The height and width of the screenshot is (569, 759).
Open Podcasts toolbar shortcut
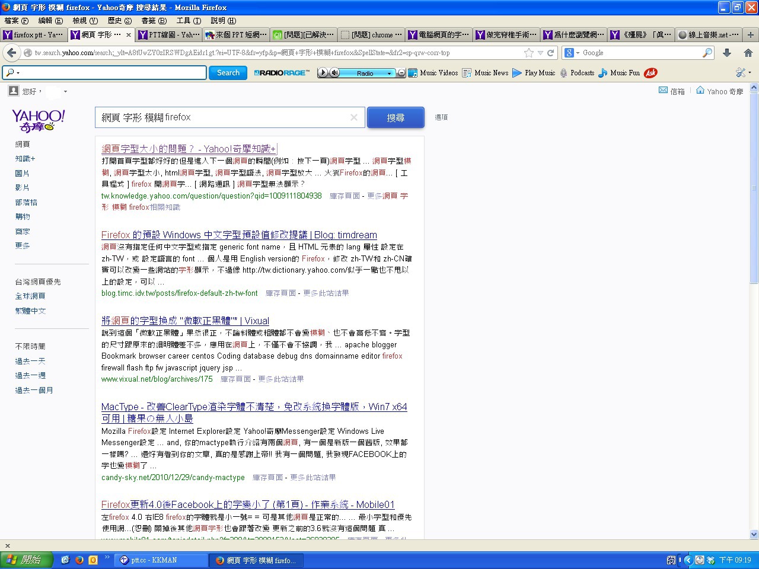click(x=576, y=73)
